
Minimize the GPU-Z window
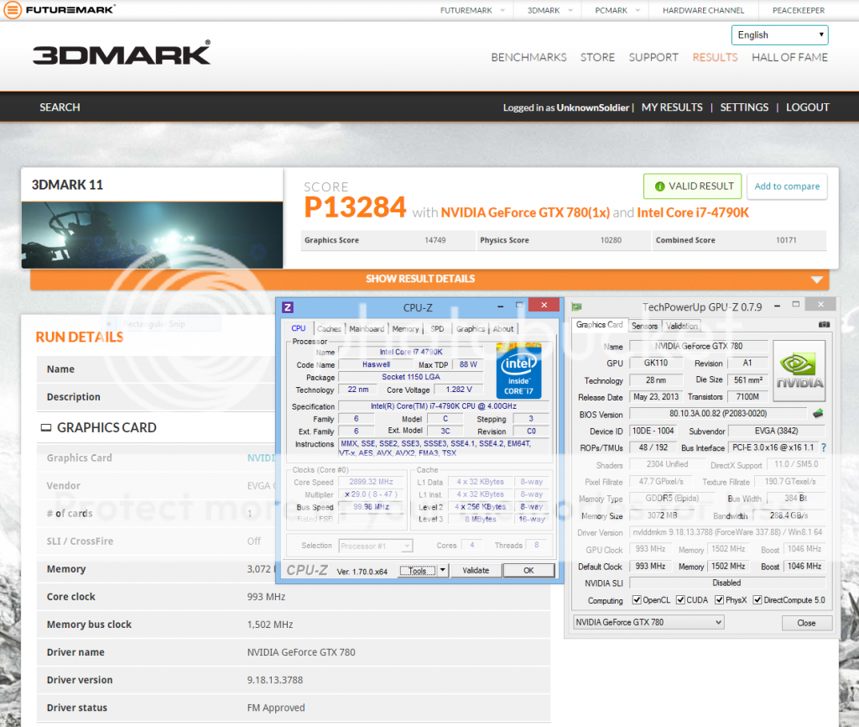point(777,306)
